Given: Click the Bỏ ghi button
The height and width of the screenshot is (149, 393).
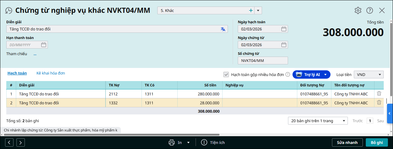Looking at the screenshot, I should pos(377,142).
